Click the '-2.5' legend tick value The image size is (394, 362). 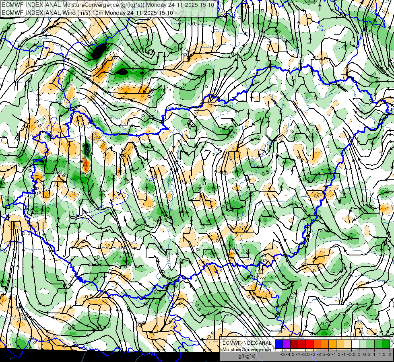(321, 354)
